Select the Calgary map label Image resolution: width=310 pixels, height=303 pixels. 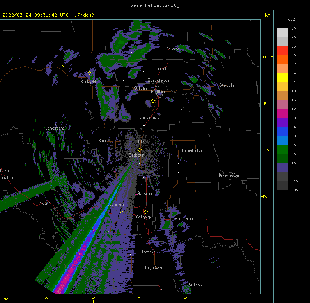(x=143, y=217)
